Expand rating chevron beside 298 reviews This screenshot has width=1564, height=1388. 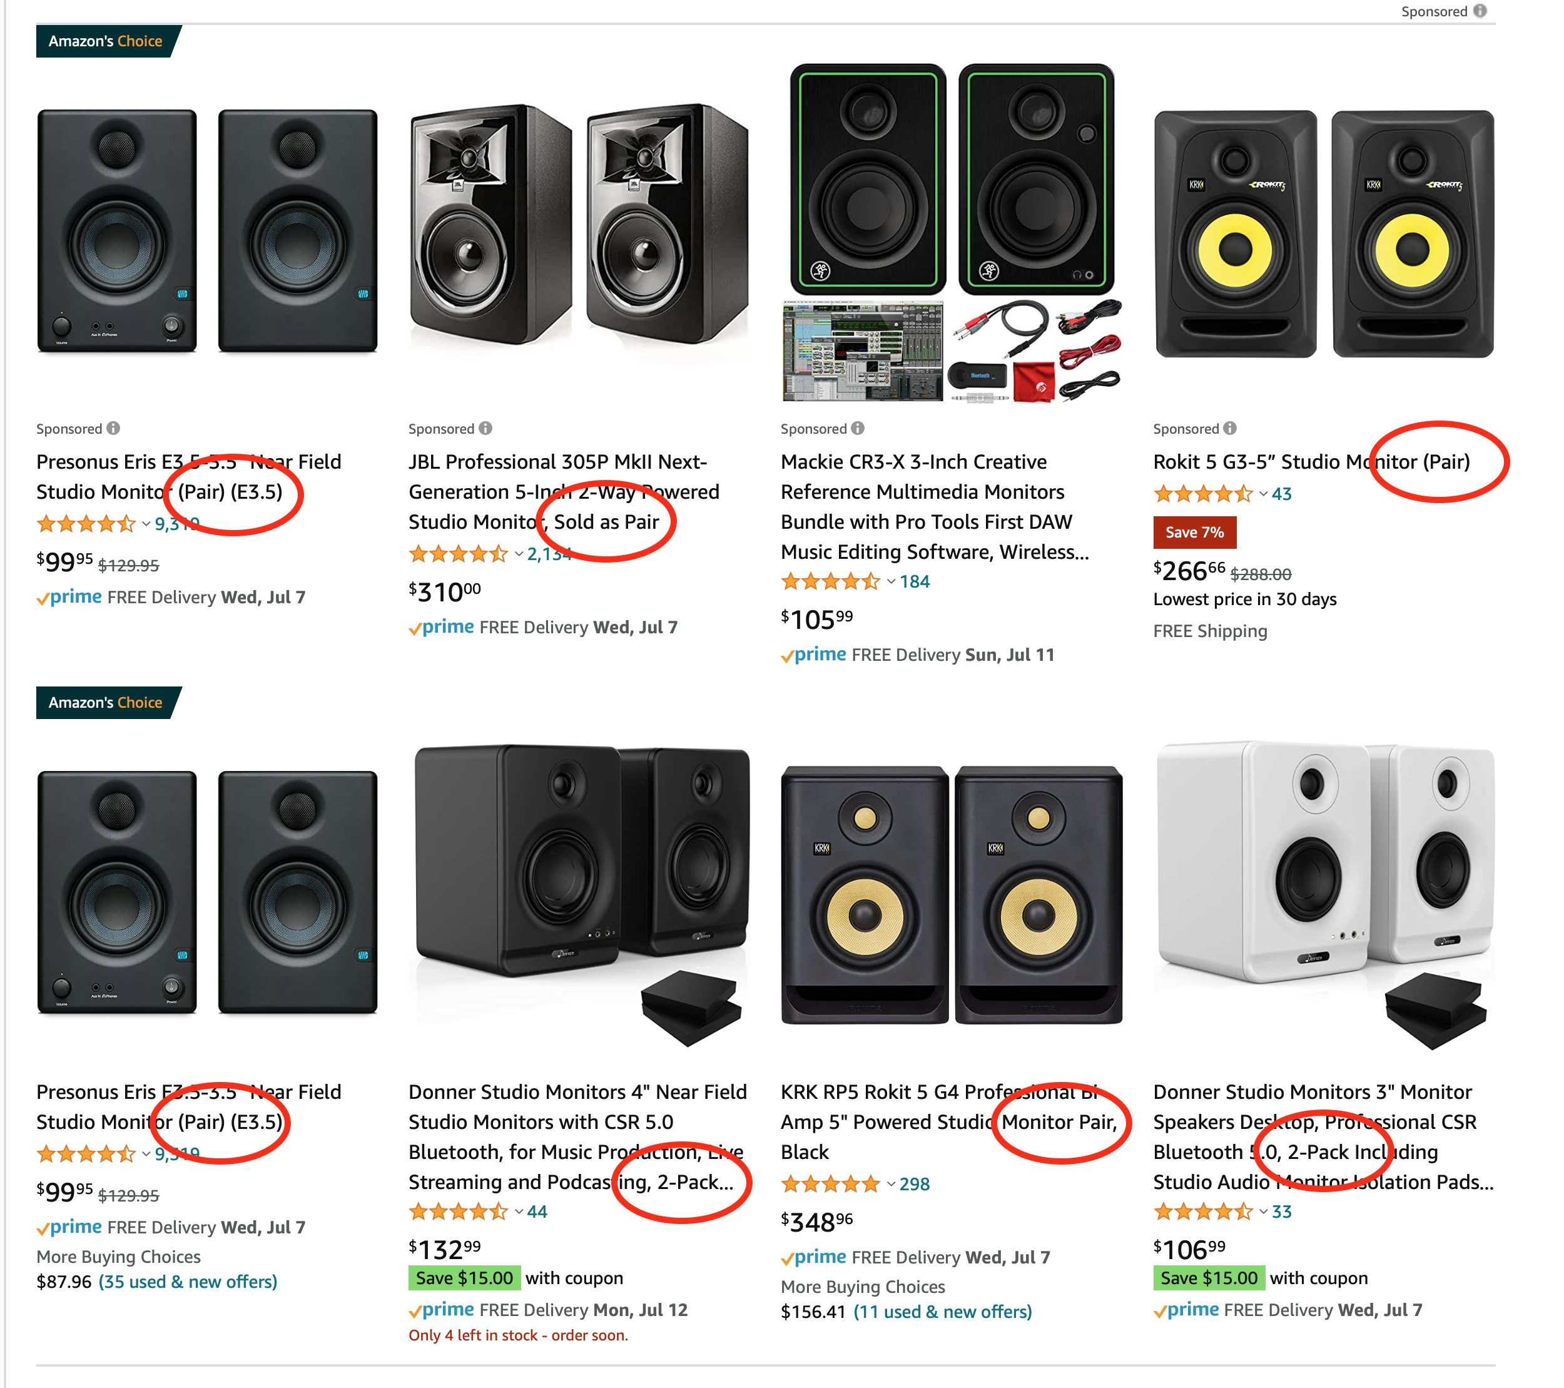[x=891, y=1185]
